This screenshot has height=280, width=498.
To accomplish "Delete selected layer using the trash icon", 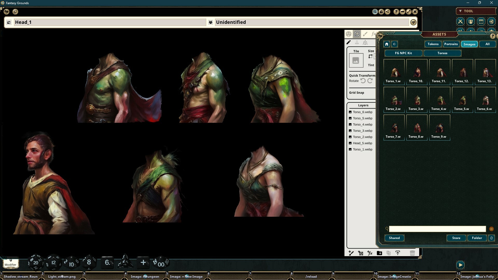I will coord(412,253).
